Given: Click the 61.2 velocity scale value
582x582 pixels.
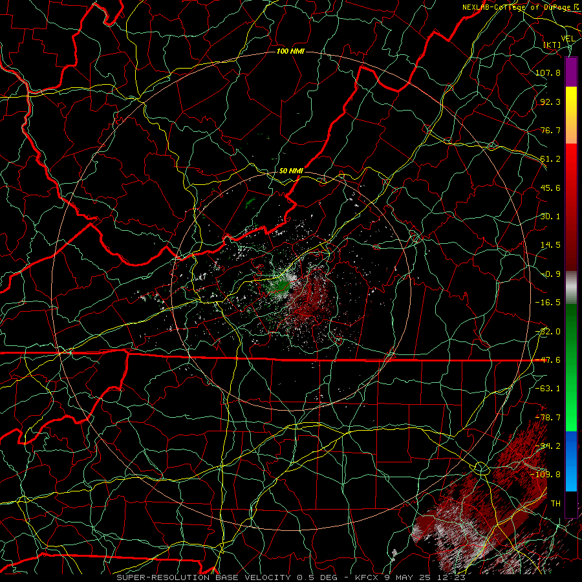Looking at the screenshot, I should 550,159.
